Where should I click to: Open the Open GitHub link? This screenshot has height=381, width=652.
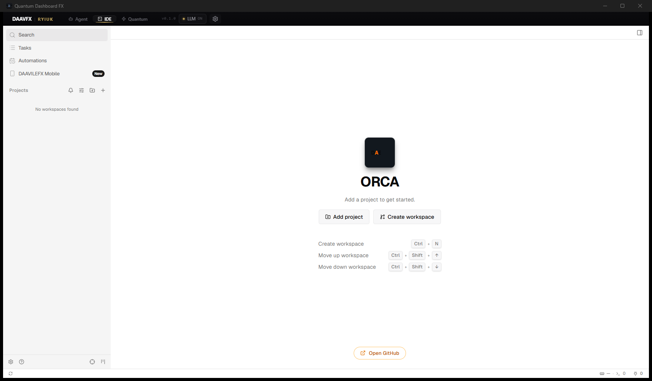380,353
